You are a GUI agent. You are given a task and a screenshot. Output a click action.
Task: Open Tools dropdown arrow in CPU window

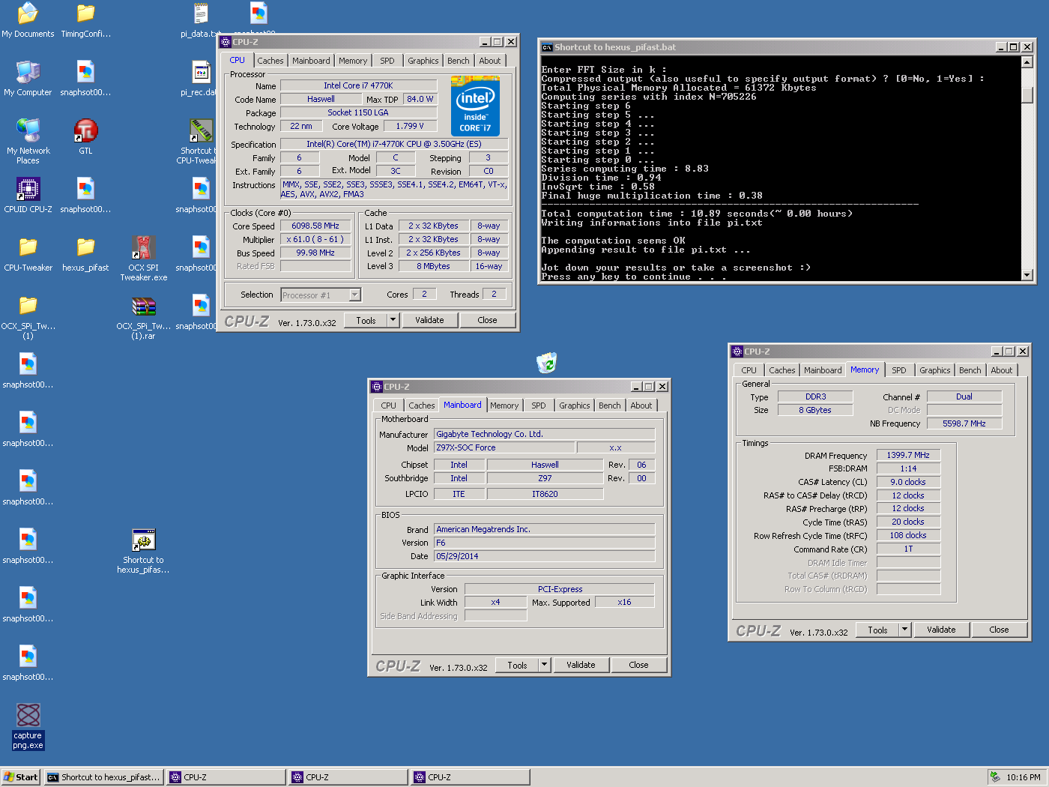(x=393, y=320)
